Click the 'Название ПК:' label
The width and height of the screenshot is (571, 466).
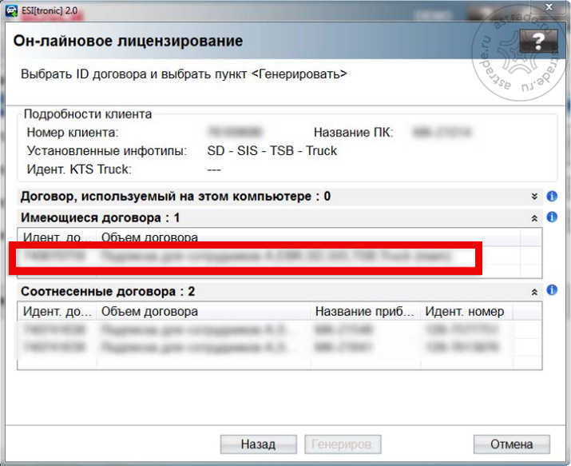[353, 132]
